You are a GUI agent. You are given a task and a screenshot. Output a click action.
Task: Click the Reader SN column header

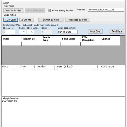point(31,39)
